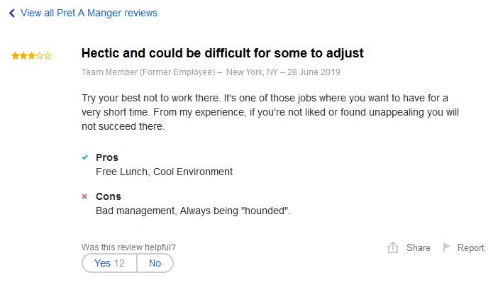Vote Yes that the review was helpful
493x285 pixels.
[109, 263]
